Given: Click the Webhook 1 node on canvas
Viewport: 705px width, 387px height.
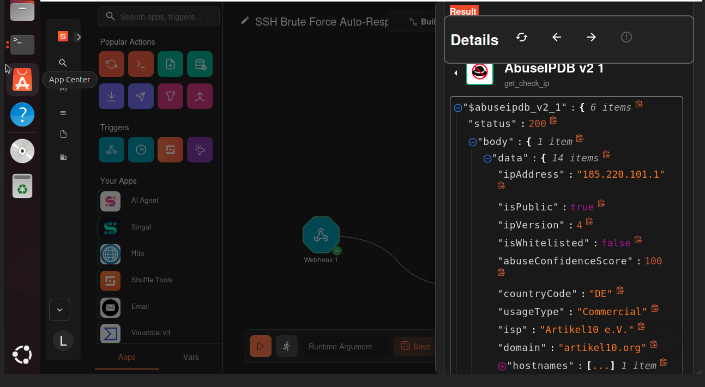Looking at the screenshot, I should pyautogui.click(x=321, y=235).
